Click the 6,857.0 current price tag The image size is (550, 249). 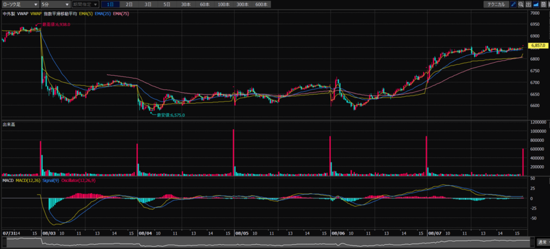coord(539,46)
